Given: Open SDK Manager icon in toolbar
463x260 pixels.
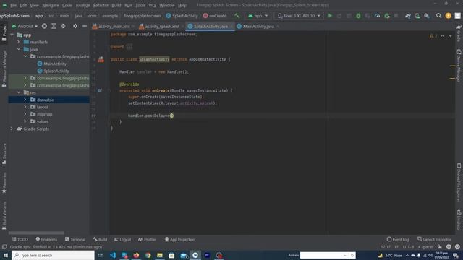Looking at the screenshot, I should point(427,16).
